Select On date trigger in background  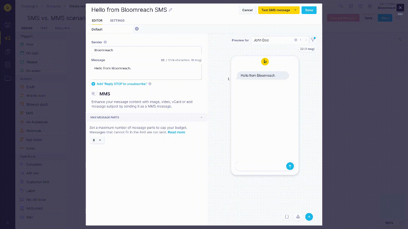pos(29,53)
